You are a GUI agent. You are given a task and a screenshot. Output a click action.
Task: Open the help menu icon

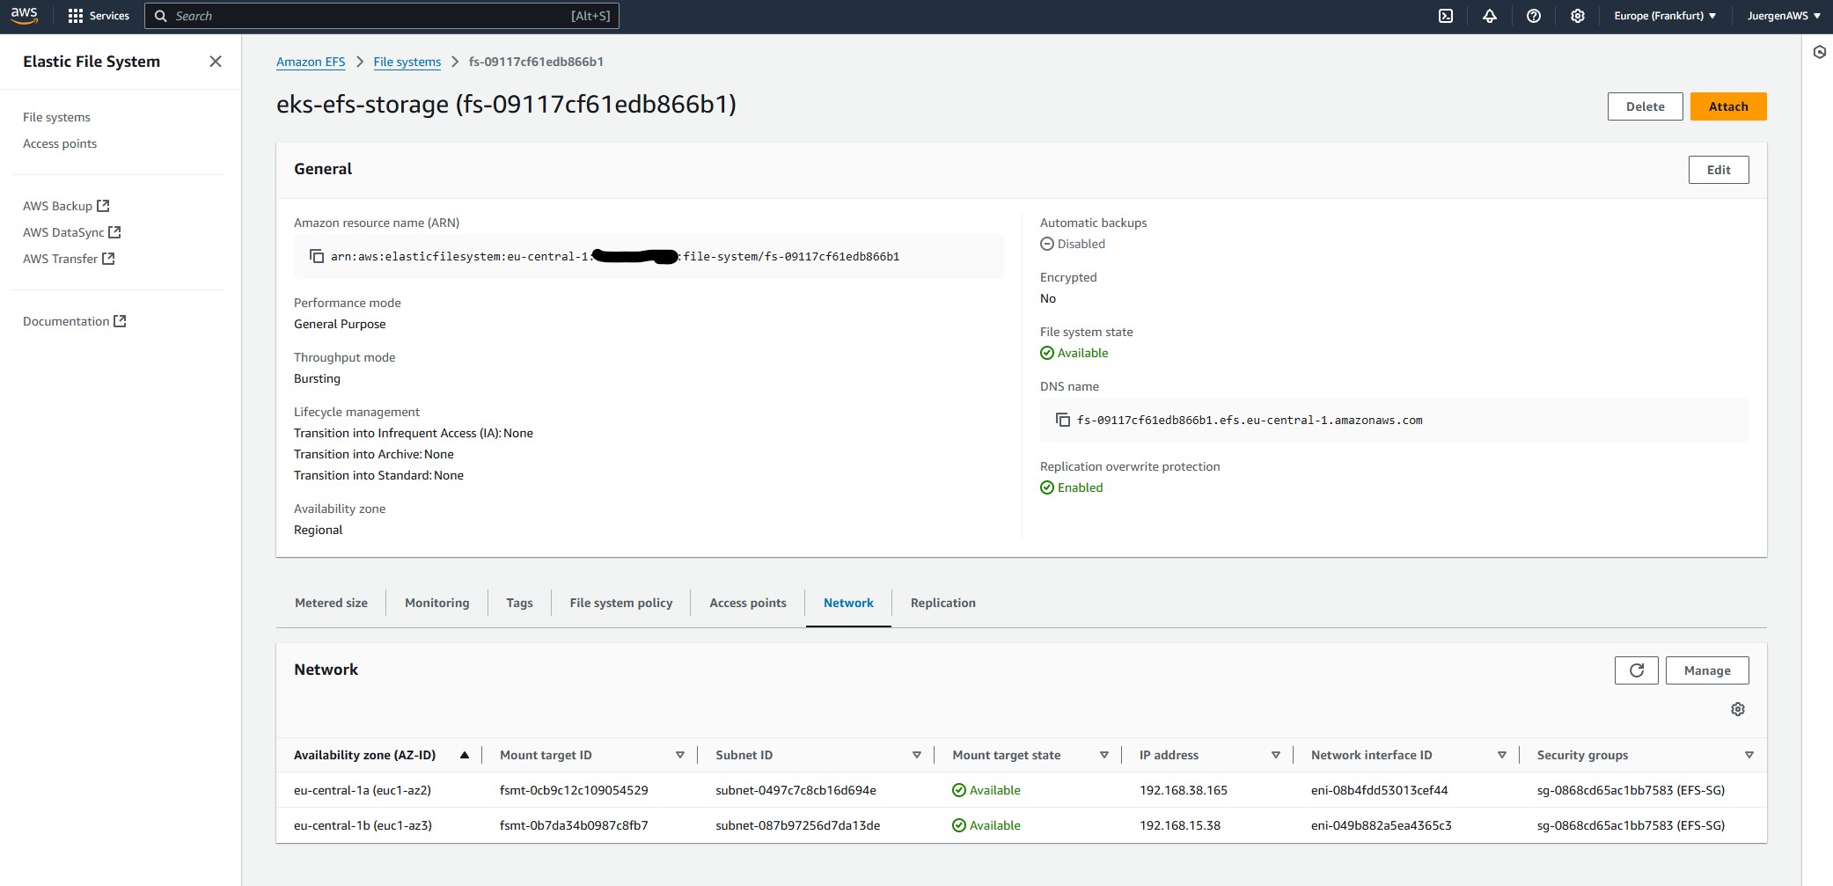click(x=1534, y=15)
